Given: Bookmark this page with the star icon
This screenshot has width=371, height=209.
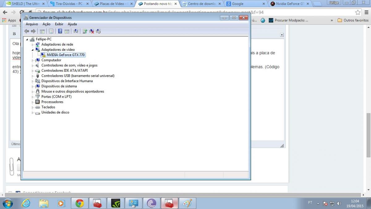Looking at the screenshot, I should [358, 12].
